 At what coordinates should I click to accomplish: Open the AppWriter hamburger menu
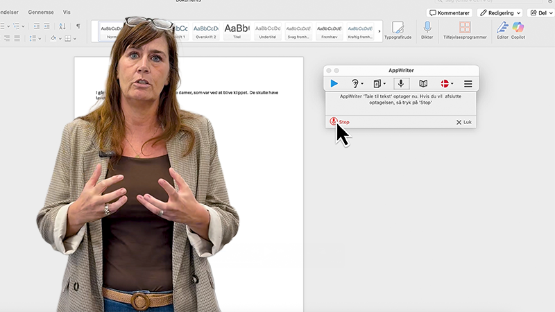468,84
